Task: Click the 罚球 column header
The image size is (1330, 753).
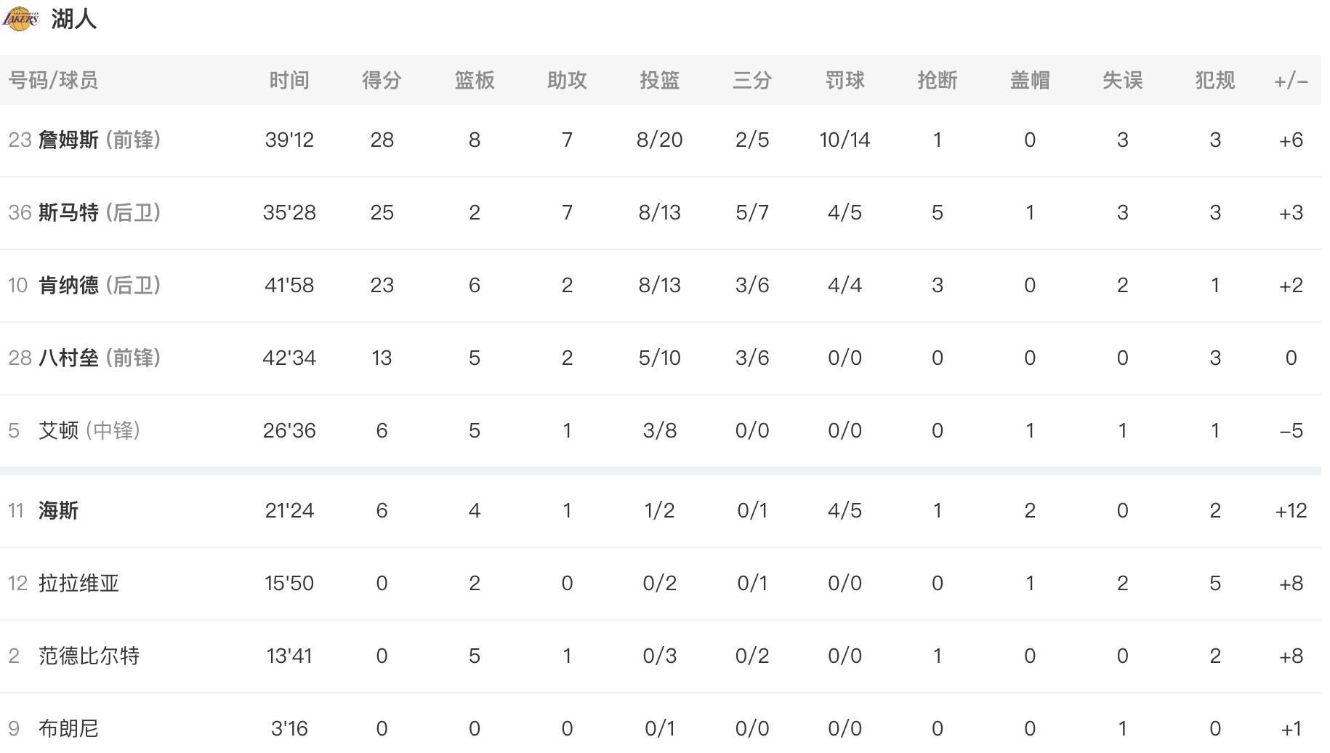Action: click(845, 80)
